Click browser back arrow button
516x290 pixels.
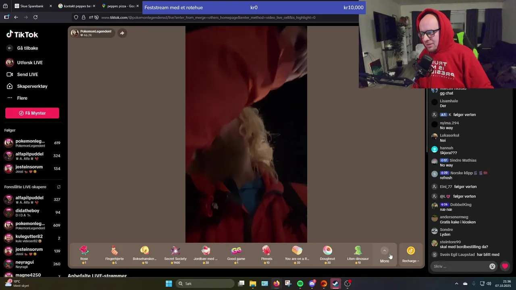(16, 17)
